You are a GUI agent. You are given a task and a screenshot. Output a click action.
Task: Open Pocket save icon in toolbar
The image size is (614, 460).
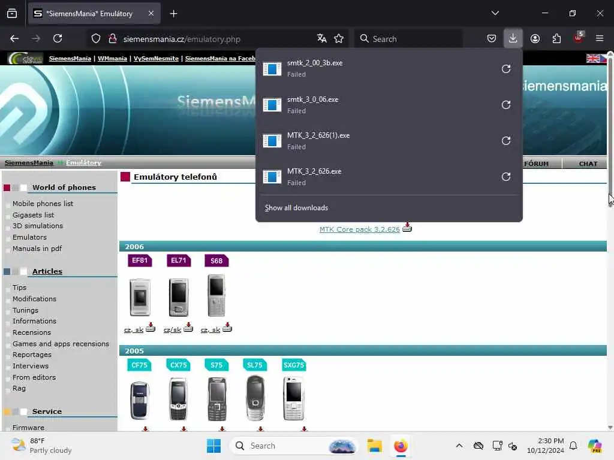(492, 38)
